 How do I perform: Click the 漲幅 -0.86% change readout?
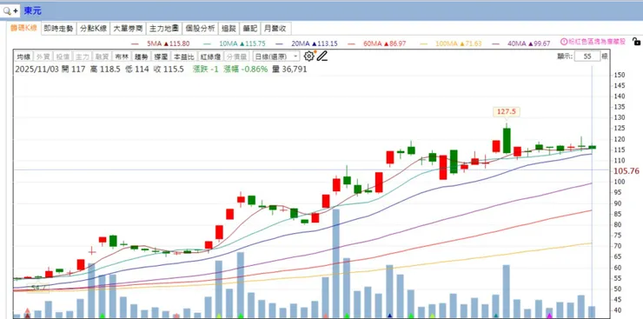tap(245, 70)
